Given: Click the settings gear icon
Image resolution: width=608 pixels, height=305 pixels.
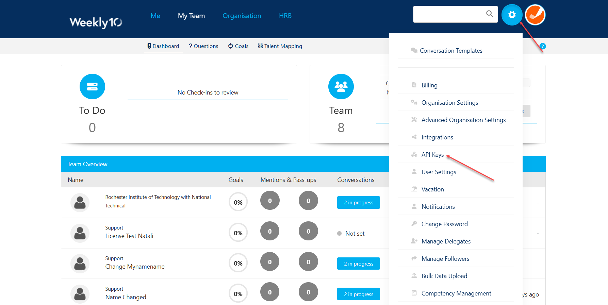Looking at the screenshot, I should [x=512, y=15].
